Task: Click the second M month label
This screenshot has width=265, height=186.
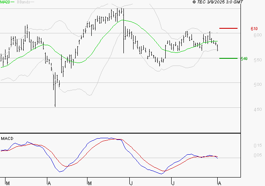Action: 90,183
